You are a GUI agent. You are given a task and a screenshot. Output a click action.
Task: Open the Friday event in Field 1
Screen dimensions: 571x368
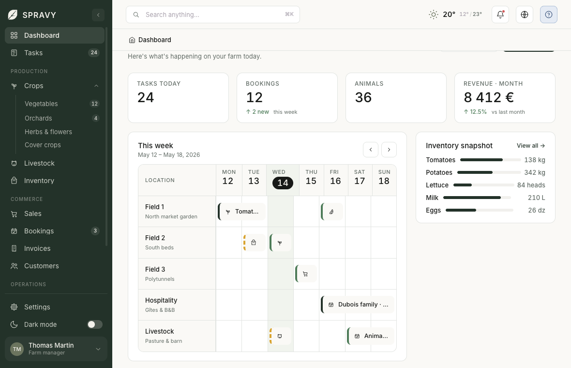pos(332,212)
